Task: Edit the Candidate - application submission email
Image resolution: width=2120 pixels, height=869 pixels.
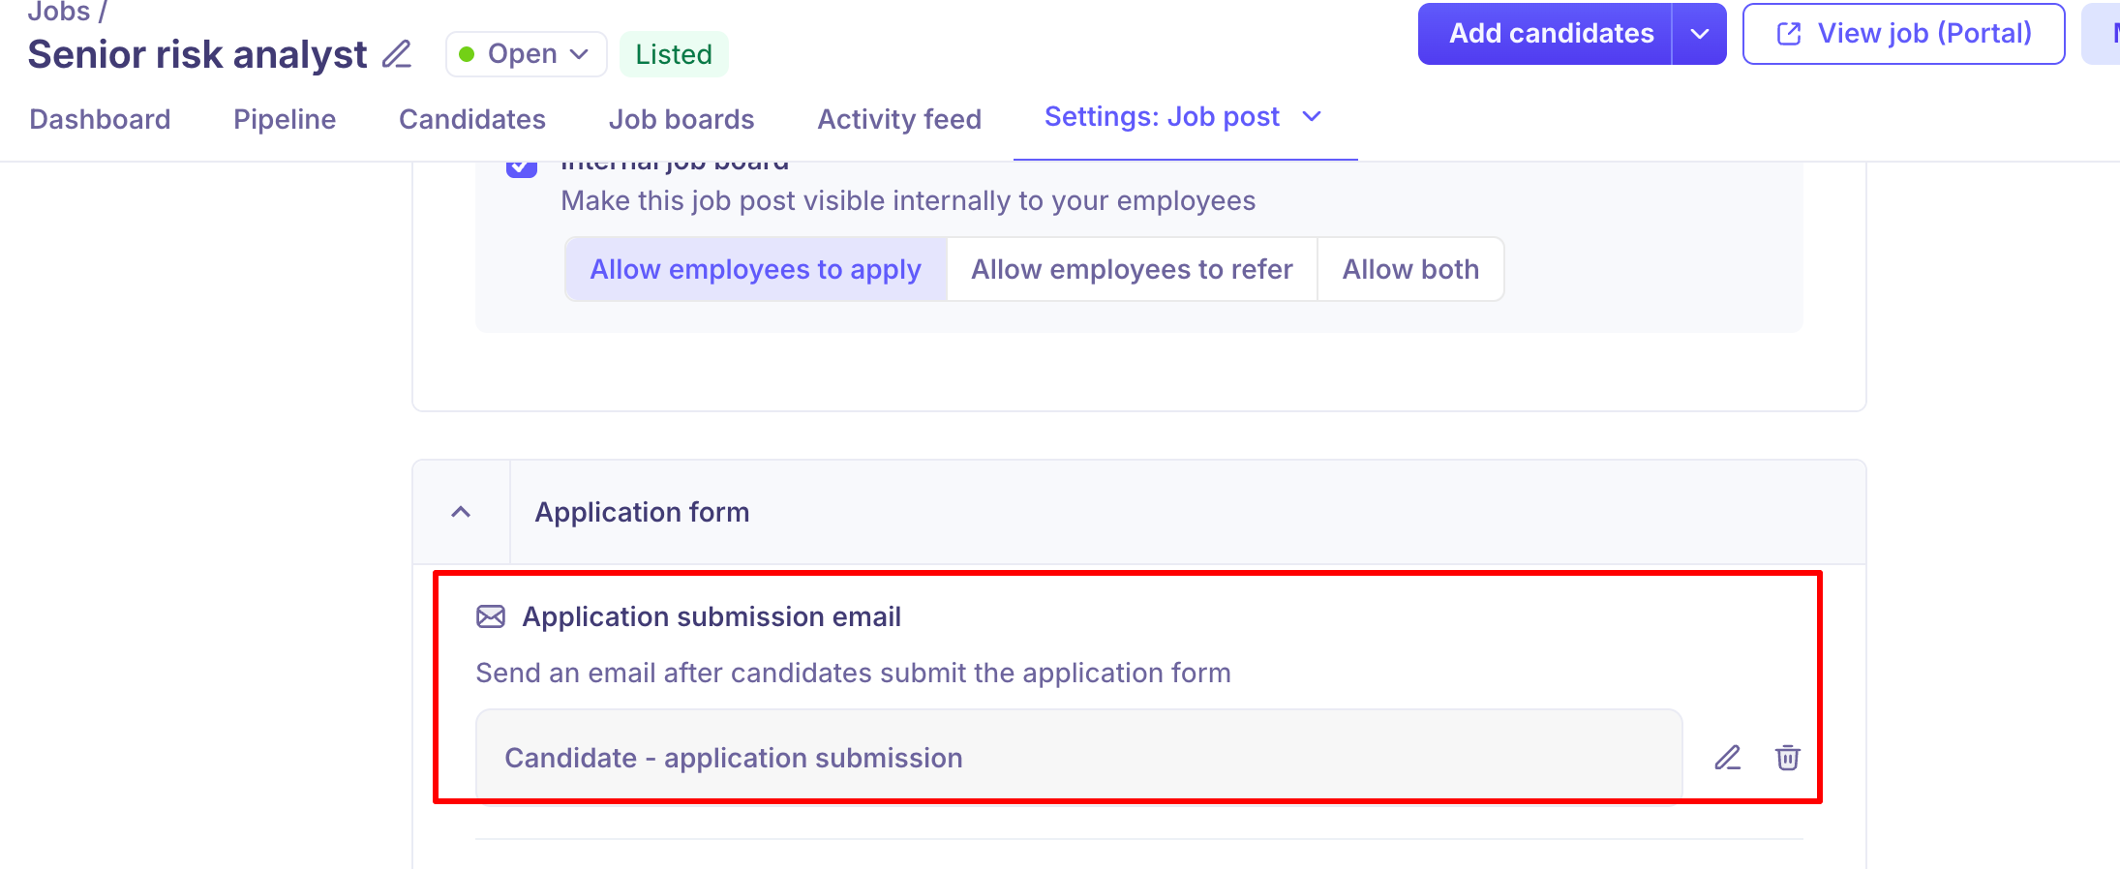Action: (1727, 758)
